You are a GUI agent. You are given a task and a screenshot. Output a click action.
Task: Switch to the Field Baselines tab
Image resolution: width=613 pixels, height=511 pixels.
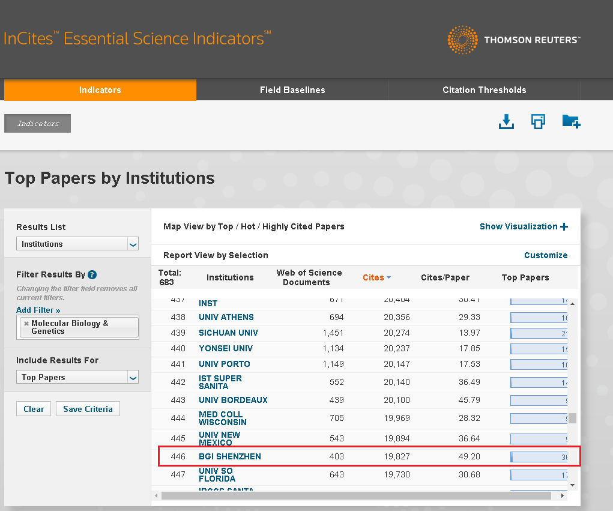(x=292, y=90)
